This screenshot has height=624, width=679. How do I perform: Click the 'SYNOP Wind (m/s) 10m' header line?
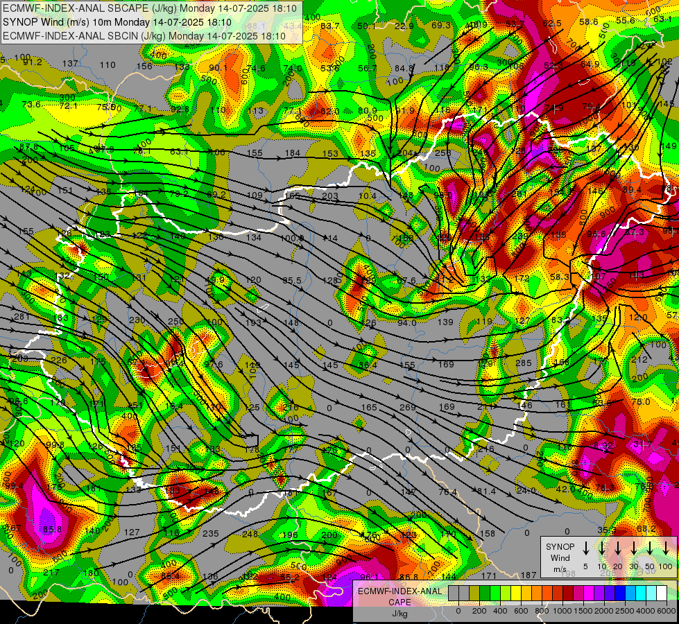tap(117, 22)
